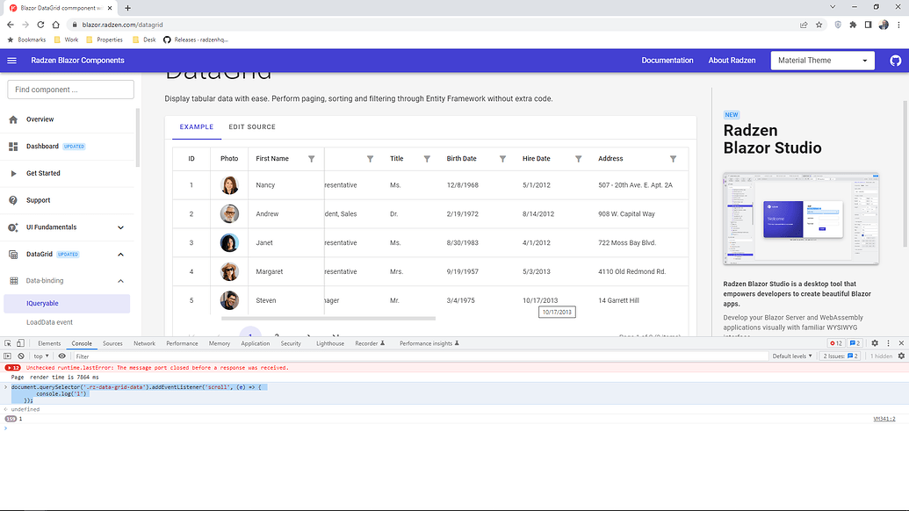Open the DevTools Application tab

[255, 343]
